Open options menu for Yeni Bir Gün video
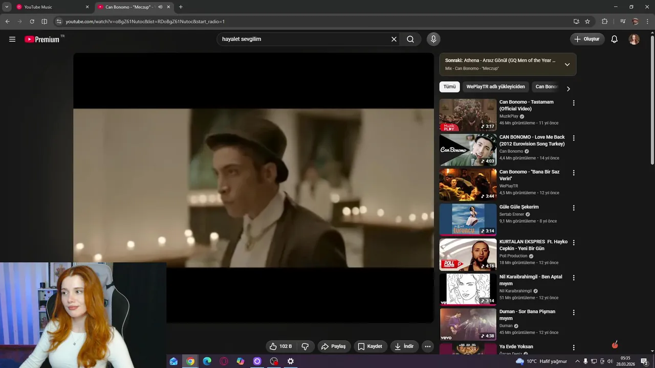The image size is (655, 368). tap(574, 243)
